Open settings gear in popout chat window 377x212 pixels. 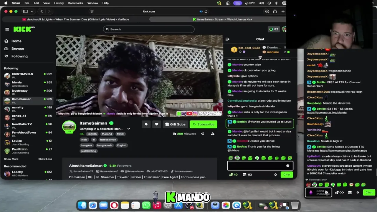click(x=358, y=193)
